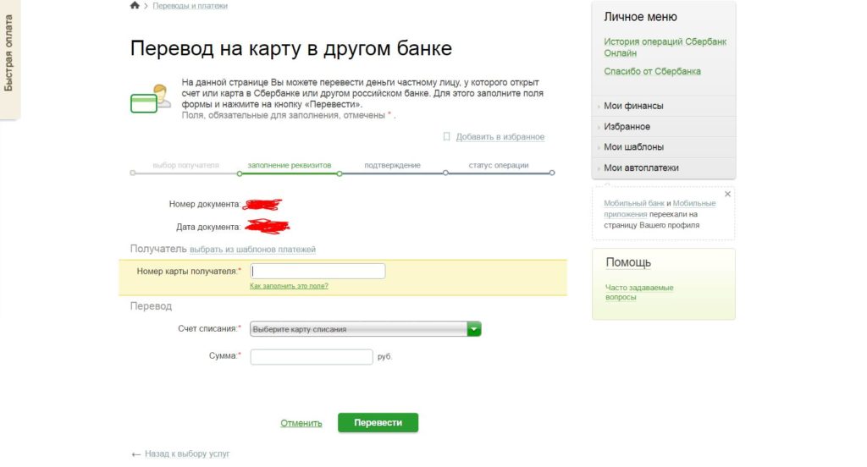Click the руб. currency label
This screenshot has width=867, height=467.
(385, 357)
